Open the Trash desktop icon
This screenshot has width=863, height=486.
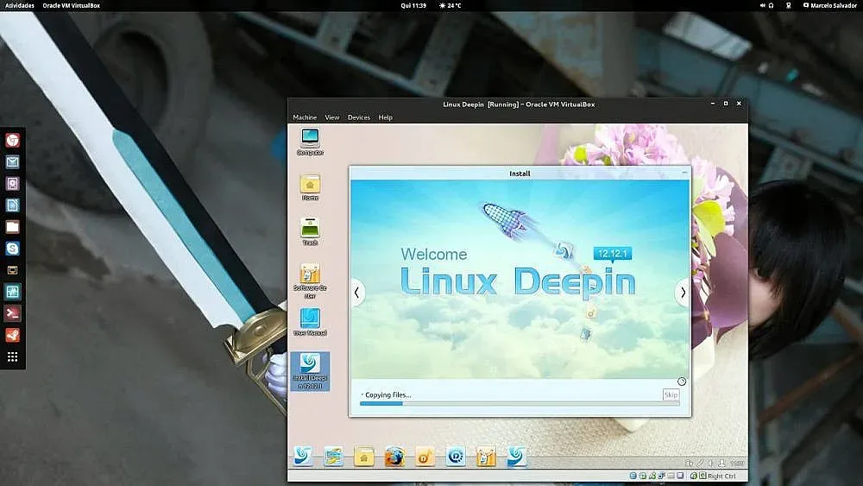pyautogui.click(x=310, y=231)
